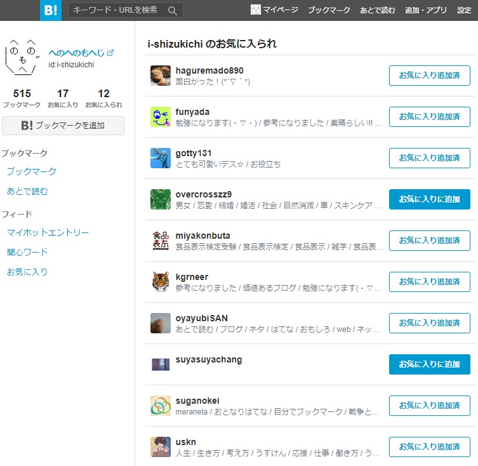Viewport: 478px width, 466px height.
Task: Toggle お気に入り追加済 for kgrneer
Action: pos(430,282)
